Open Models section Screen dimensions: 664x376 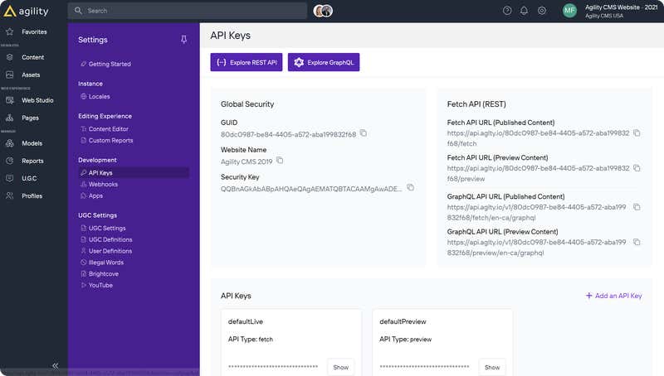coord(24,143)
